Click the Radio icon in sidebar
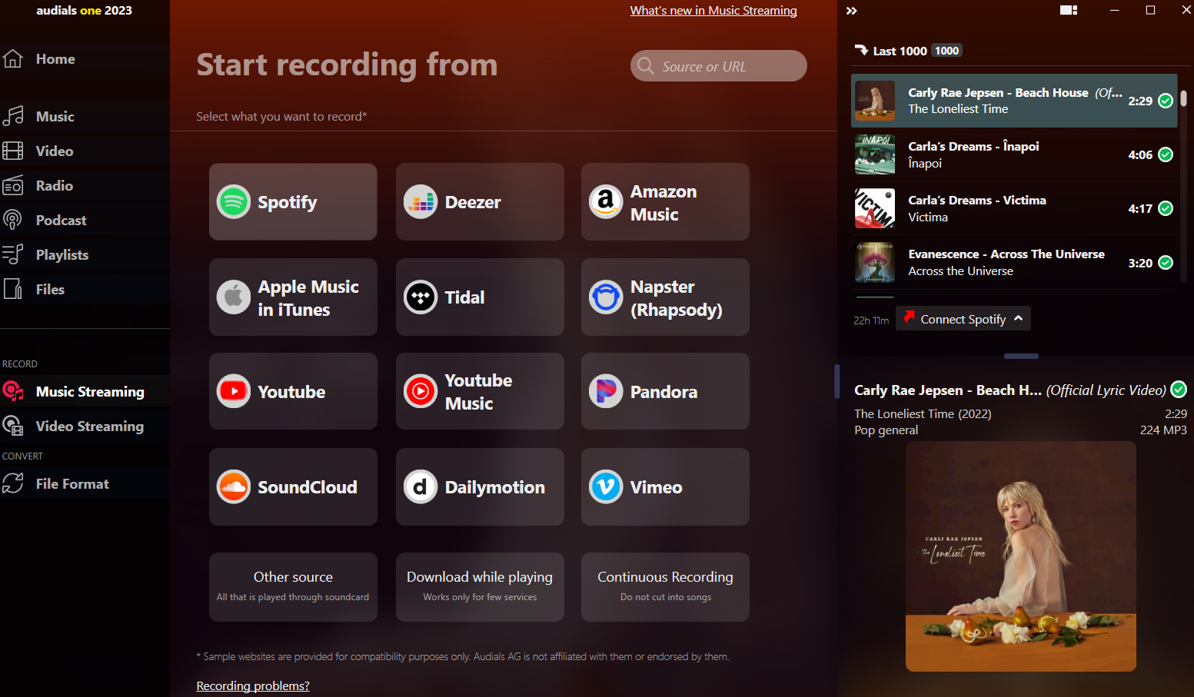The width and height of the screenshot is (1194, 697). pyautogui.click(x=12, y=185)
